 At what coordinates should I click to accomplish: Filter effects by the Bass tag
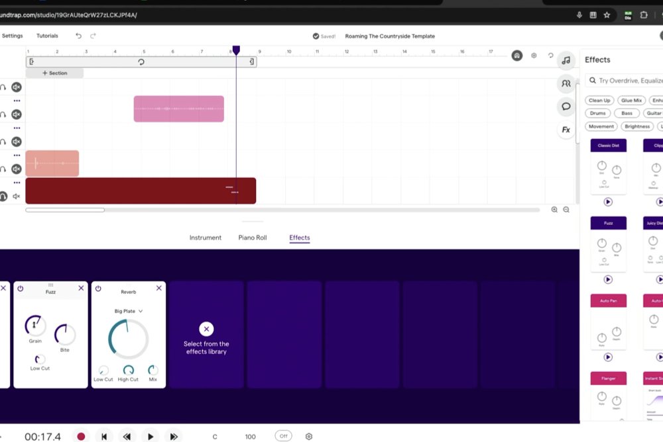pyautogui.click(x=627, y=113)
